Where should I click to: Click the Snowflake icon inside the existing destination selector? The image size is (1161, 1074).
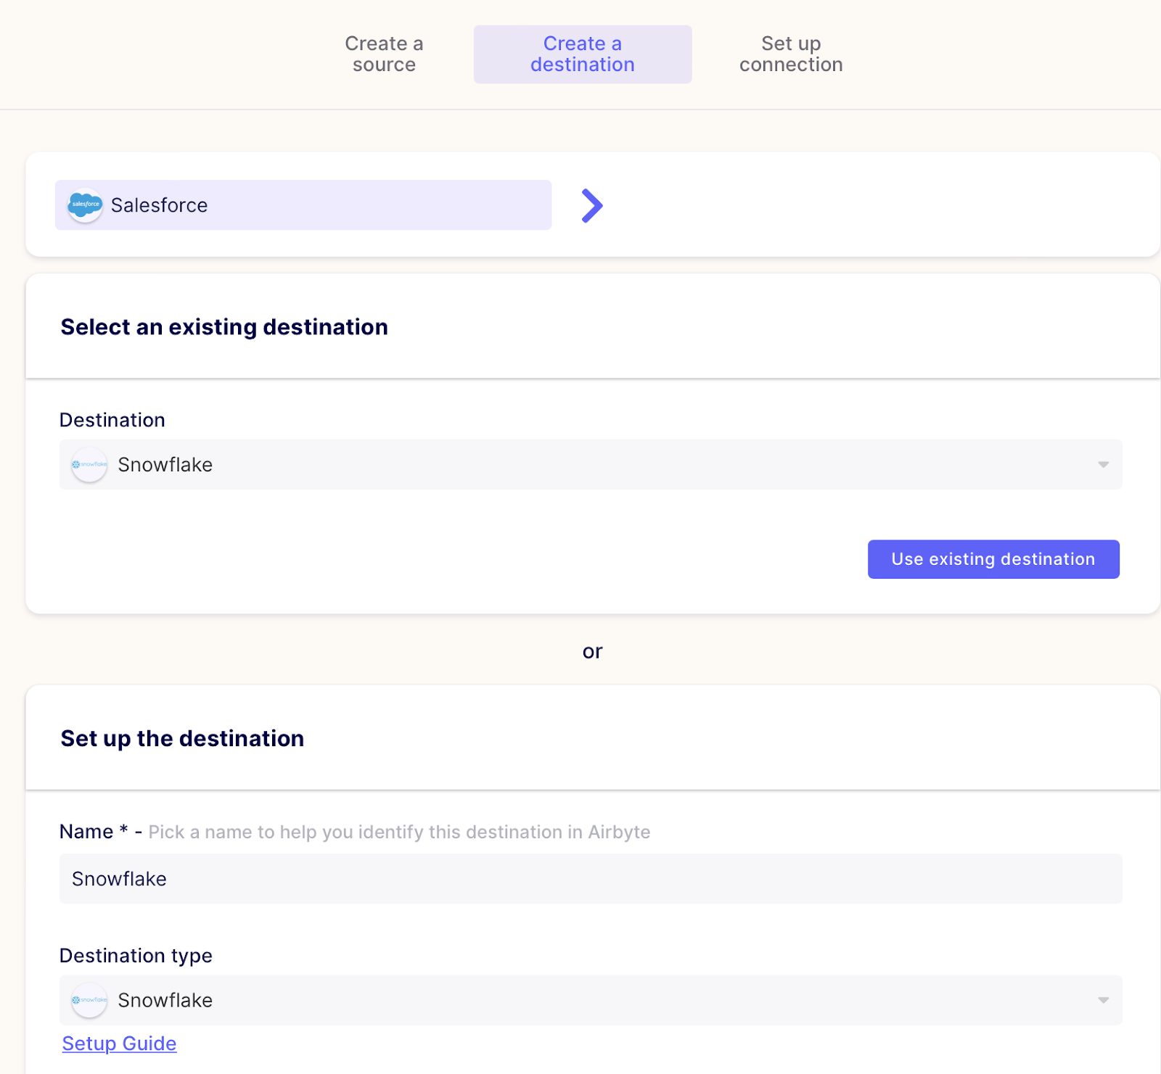tap(89, 465)
